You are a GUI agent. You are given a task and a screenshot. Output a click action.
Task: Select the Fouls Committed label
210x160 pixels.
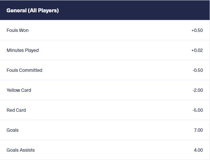24,70
